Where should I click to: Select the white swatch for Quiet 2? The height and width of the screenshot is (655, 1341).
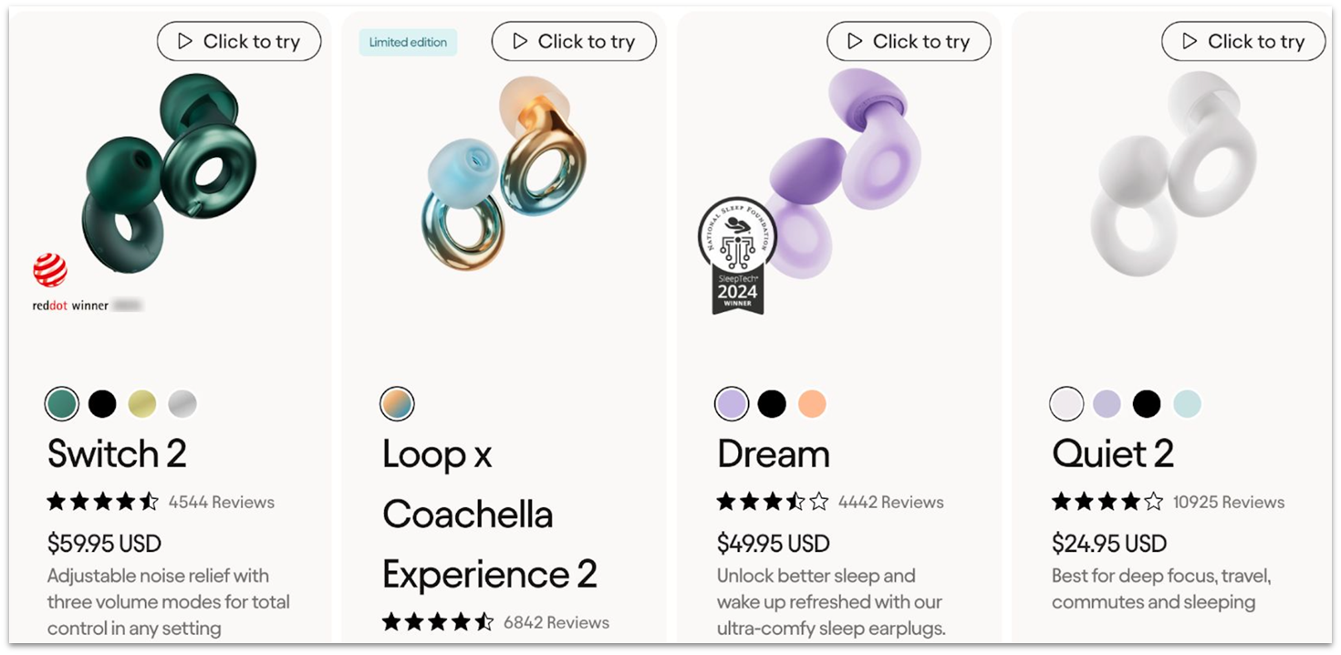coord(1066,402)
